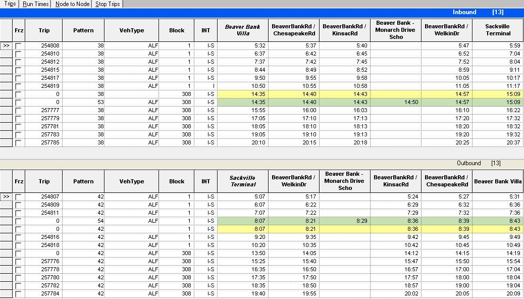This screenshot has width=524, height=299.
Task: Open the Node to Node tab
Action: click(x=73, y=4)
